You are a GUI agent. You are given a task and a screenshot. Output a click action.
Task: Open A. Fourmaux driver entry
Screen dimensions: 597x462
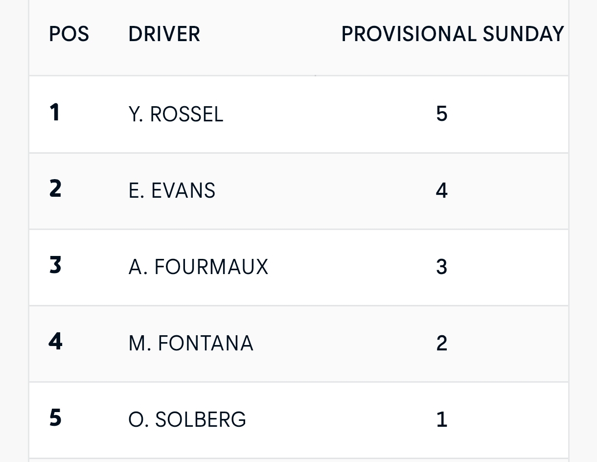click(198, 267)
